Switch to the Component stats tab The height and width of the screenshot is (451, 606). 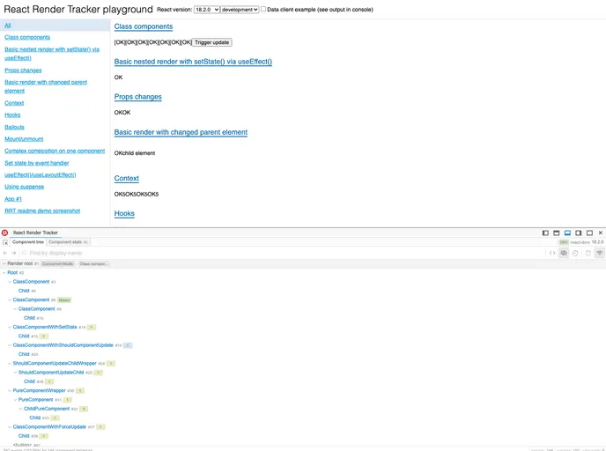68,242
